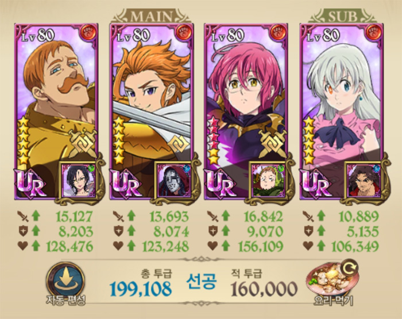Screen dimensions: 402x319
Task: Click the auto-formation (자동 편성) button
Action: 65,283
